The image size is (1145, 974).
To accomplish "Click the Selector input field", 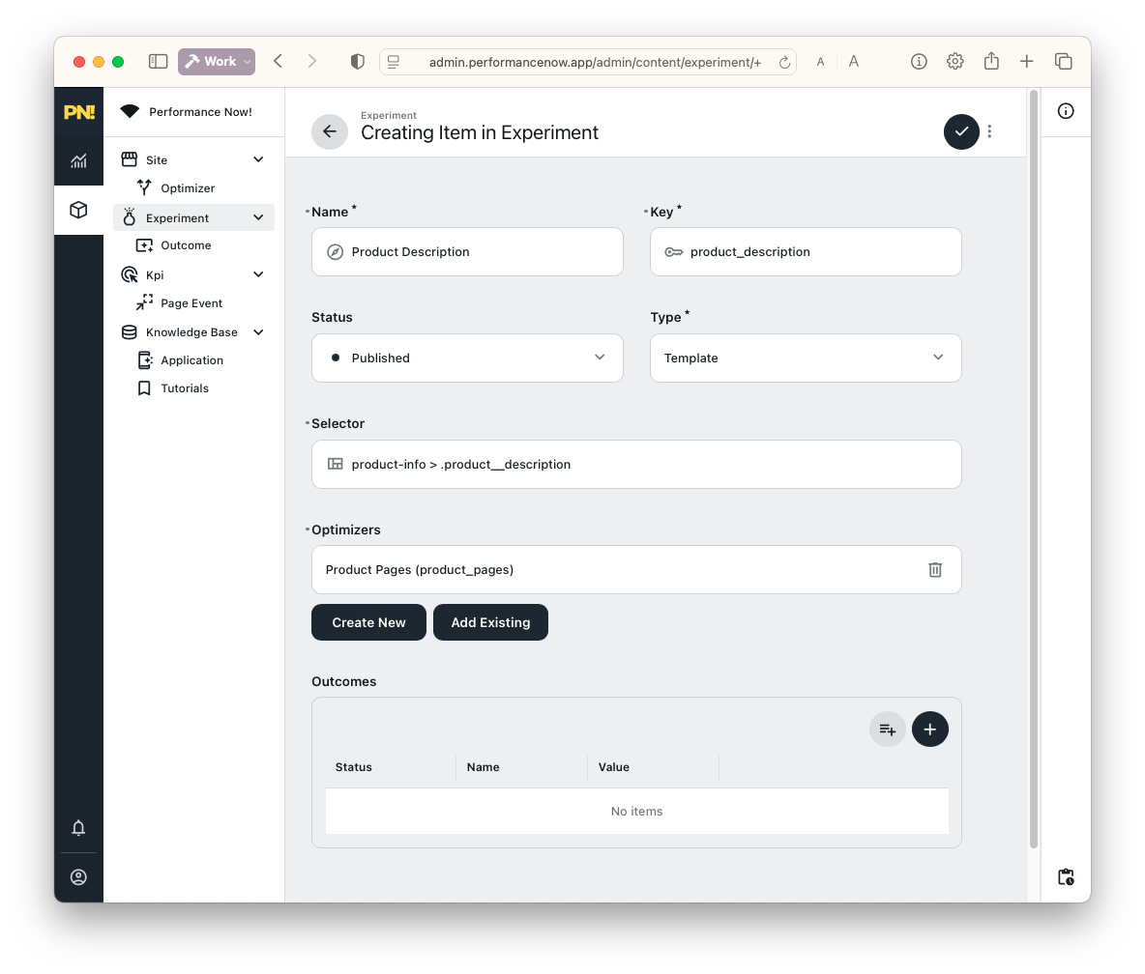I will (x=636, y=464).
